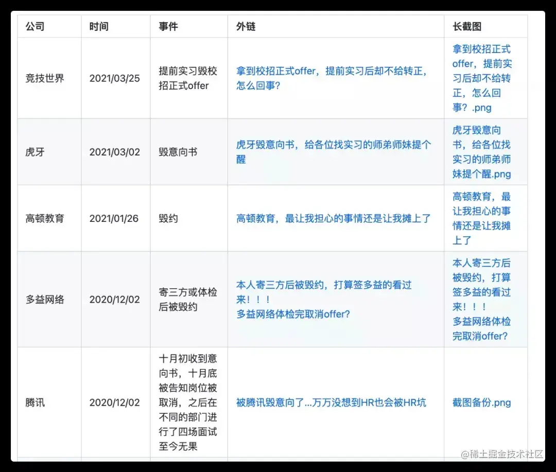Click the 时间 column header

click(99, 26)
